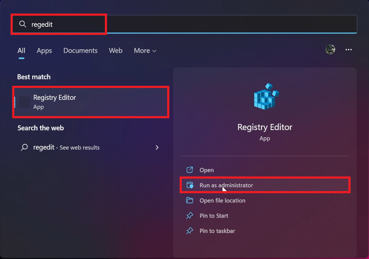Click the folder icon beside Open file location
Viewport: 369px width, 259px height.
click(190, 200)
